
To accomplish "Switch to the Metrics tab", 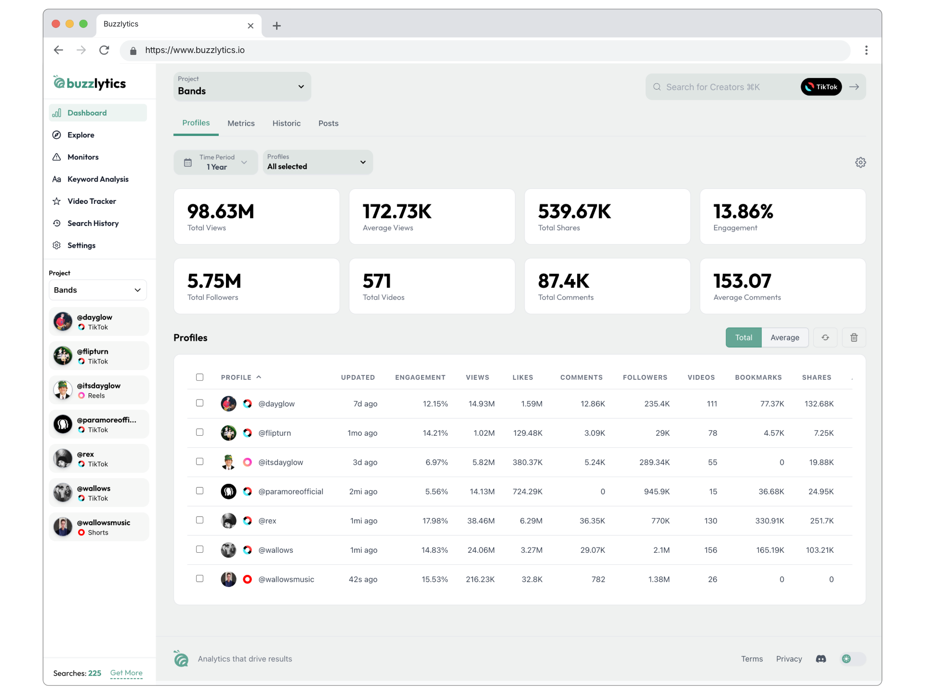I will [241, 123].
